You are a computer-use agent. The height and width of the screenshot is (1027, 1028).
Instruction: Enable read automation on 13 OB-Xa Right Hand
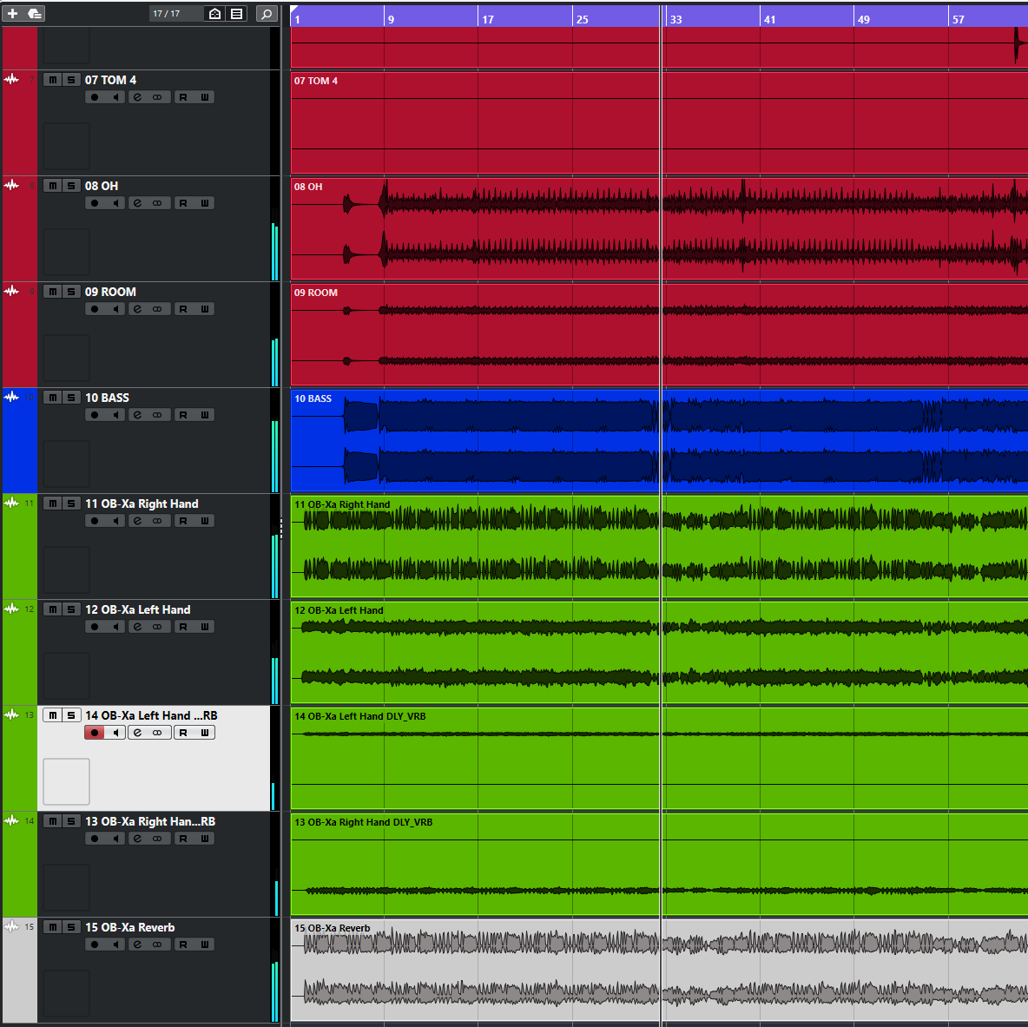click(183, 839)
